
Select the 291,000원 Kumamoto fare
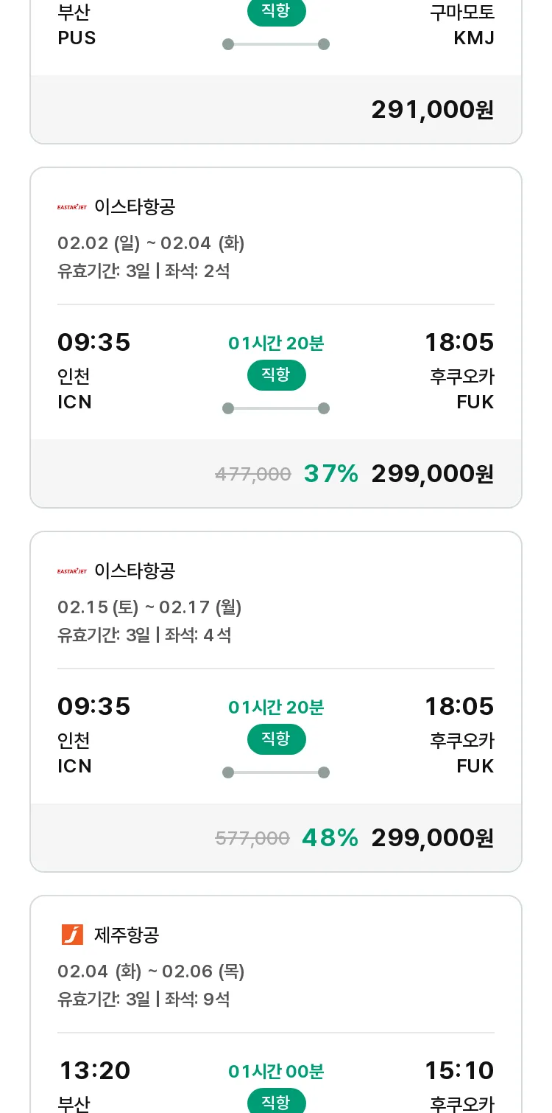point(432,110)
